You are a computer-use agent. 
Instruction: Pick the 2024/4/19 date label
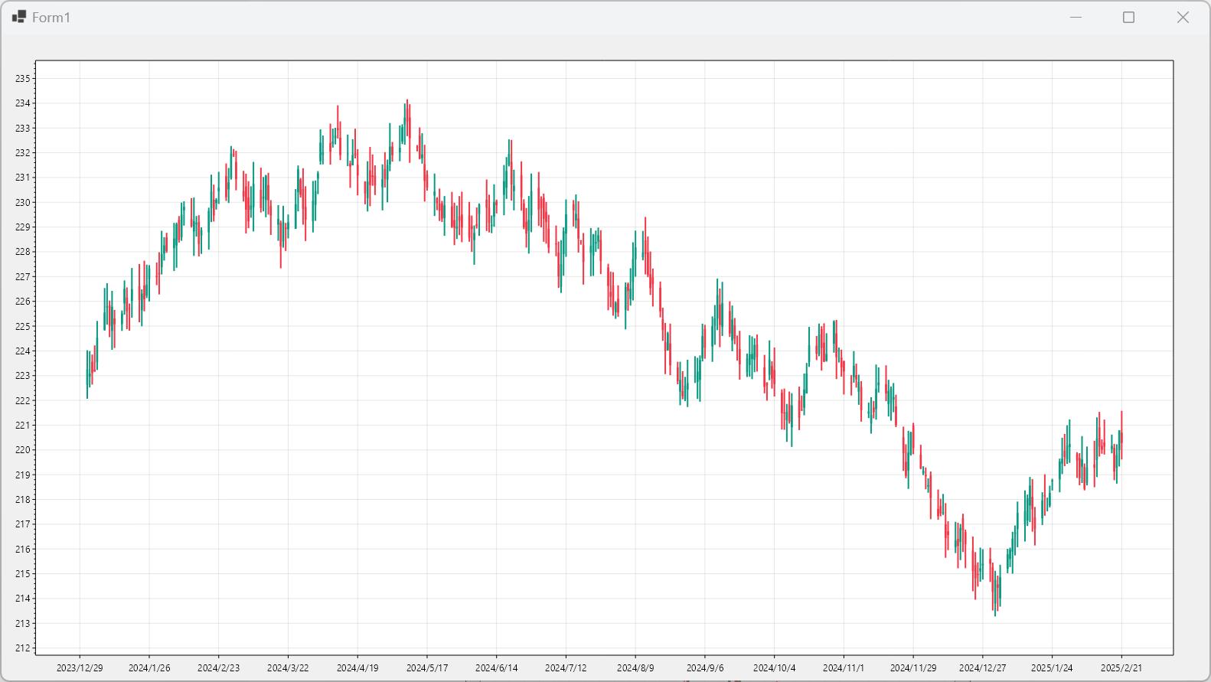[x=357, y=668]
